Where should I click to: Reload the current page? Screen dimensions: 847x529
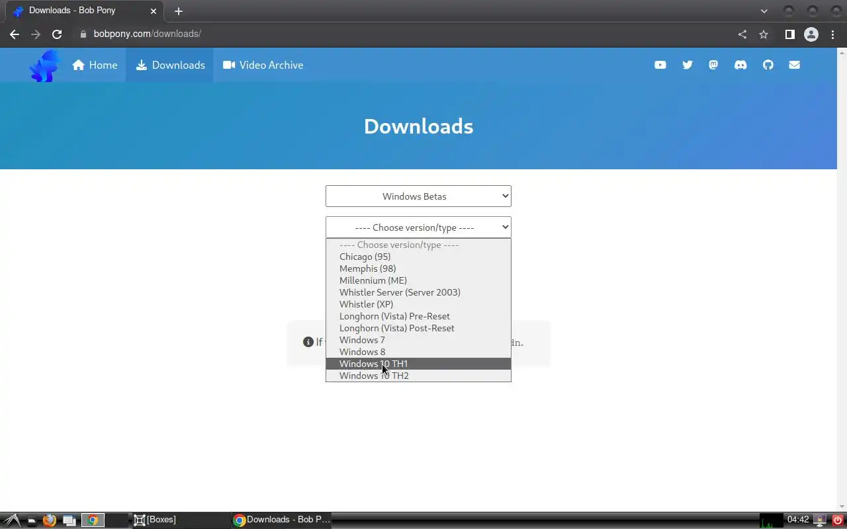[x=57, y=34]
